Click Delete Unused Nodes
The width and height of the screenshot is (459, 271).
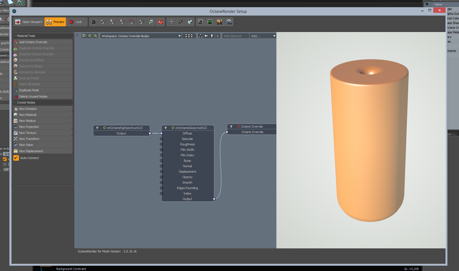coord(33,96)
